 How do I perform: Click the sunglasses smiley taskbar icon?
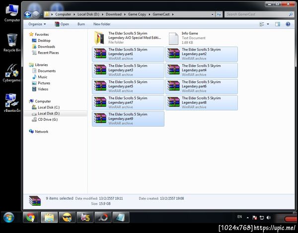click(67, 218)
